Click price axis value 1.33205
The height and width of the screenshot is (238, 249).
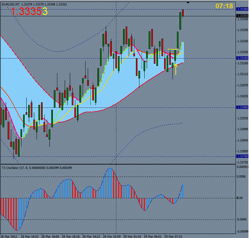click(x=243, y=52)
